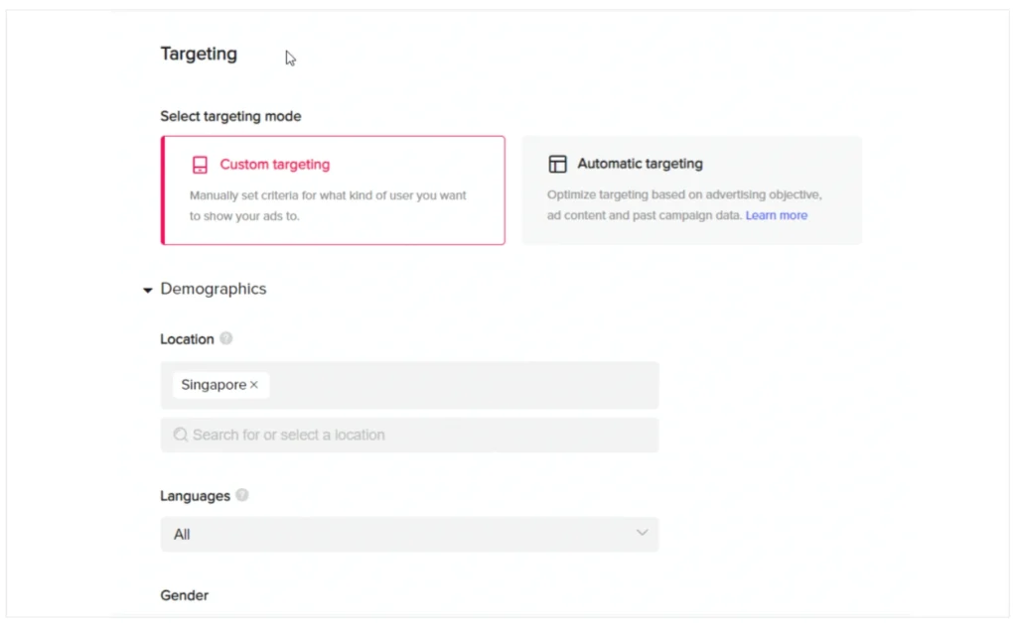Image resolution: width=1017 pixels, height=627 pixels.
Task: Click the Languages dropdown chevron icon
Action: (641, 534)
